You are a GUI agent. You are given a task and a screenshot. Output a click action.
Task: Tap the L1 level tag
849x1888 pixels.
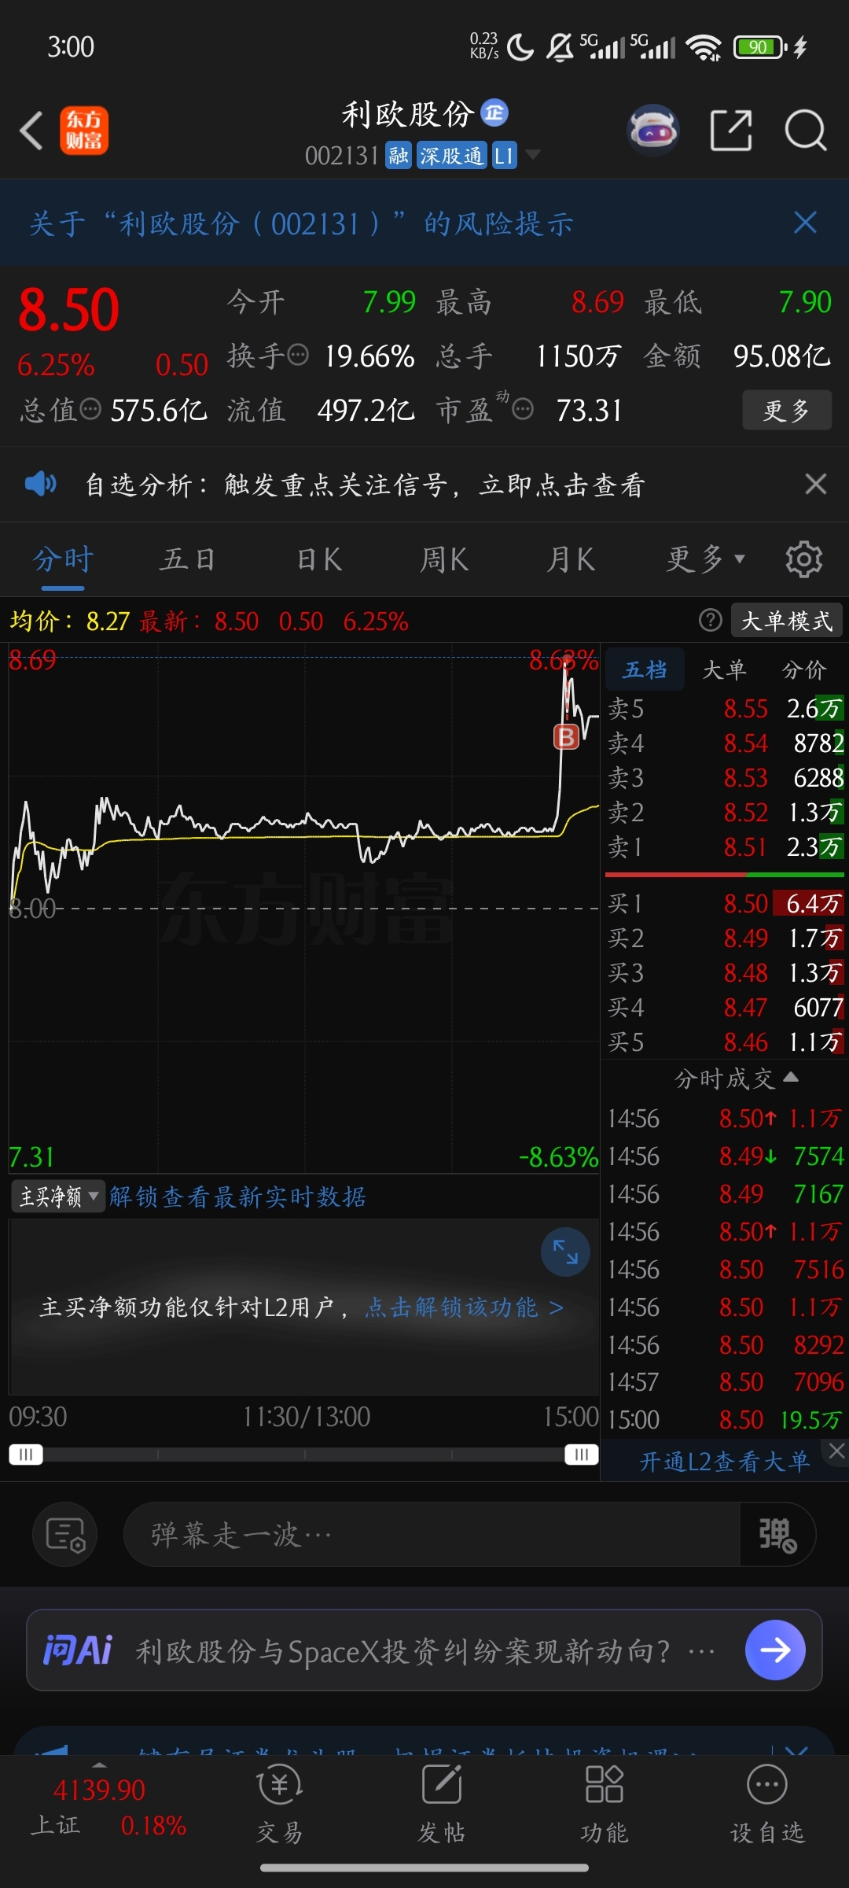point(504,156)
